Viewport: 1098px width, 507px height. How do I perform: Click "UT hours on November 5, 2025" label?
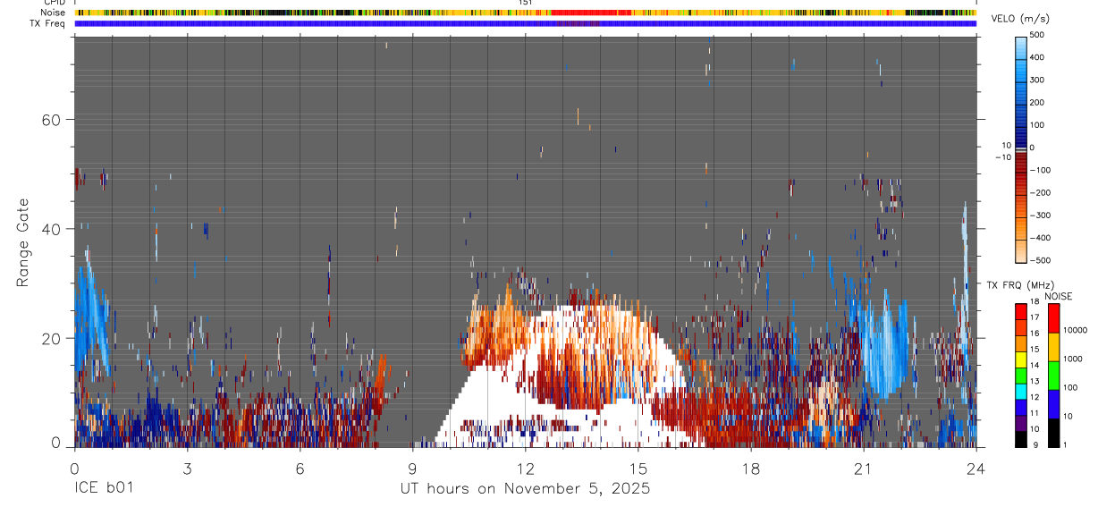coord(525,488)
